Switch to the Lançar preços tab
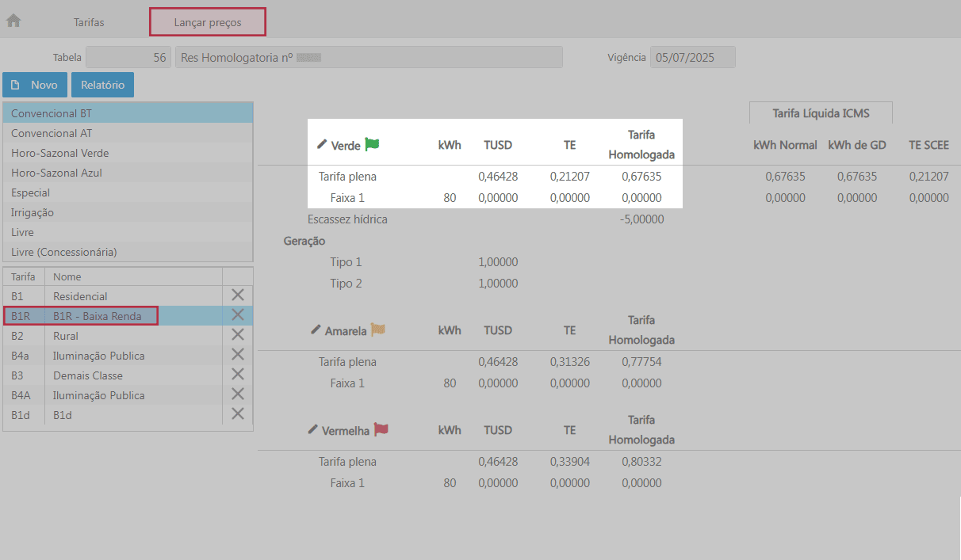The width and height of the screenshot is (961, 560). 208,22
